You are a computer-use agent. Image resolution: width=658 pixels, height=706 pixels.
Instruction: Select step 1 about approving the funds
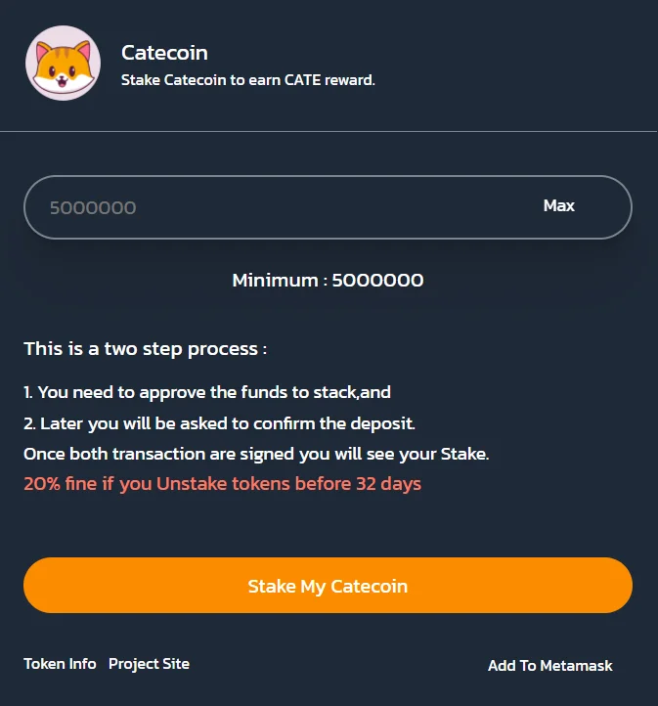pos(207,392)
